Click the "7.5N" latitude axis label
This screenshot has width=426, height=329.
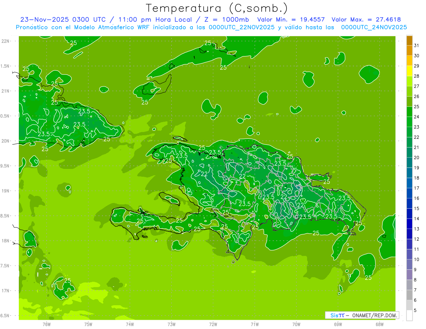5,266
